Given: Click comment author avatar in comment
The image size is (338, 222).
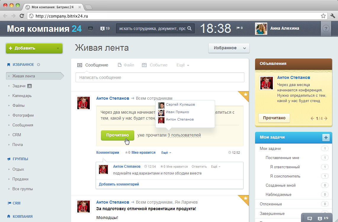Looking at the screenshot, I should tap(103, 169).
